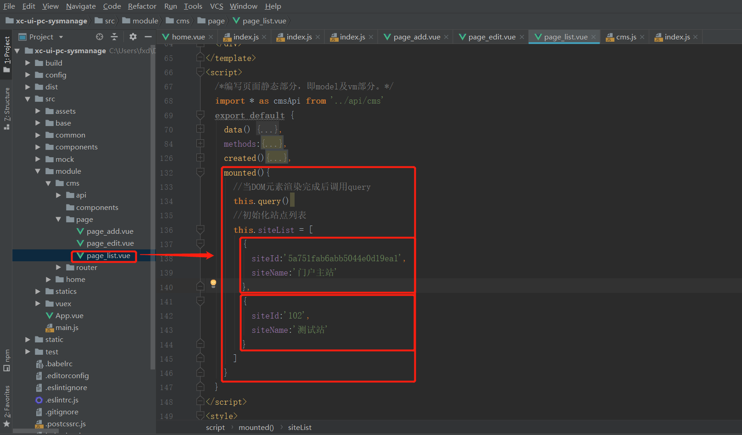Open the VCS menu
The width and height of the screenshot is (742, 435).
[x=217, y=6]
